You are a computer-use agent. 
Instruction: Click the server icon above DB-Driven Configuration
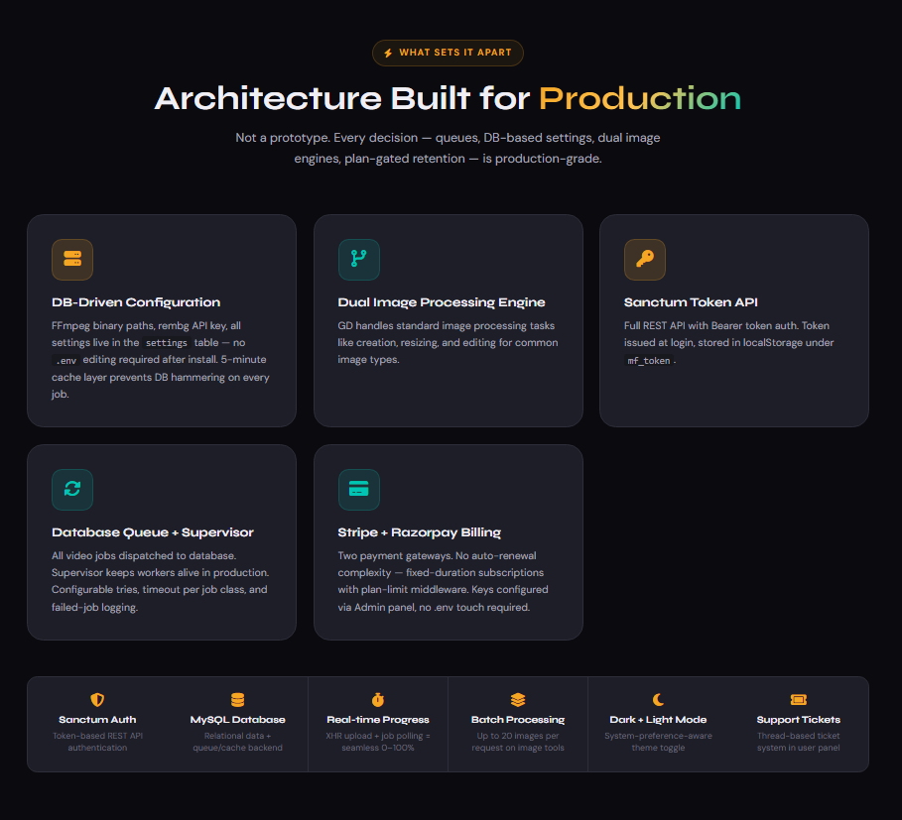pyautogui.click(x=72, y=260)
